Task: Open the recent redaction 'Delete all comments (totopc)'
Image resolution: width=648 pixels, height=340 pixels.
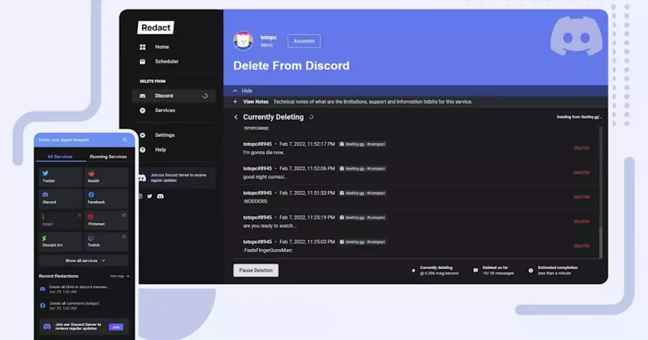Action: 74,306
